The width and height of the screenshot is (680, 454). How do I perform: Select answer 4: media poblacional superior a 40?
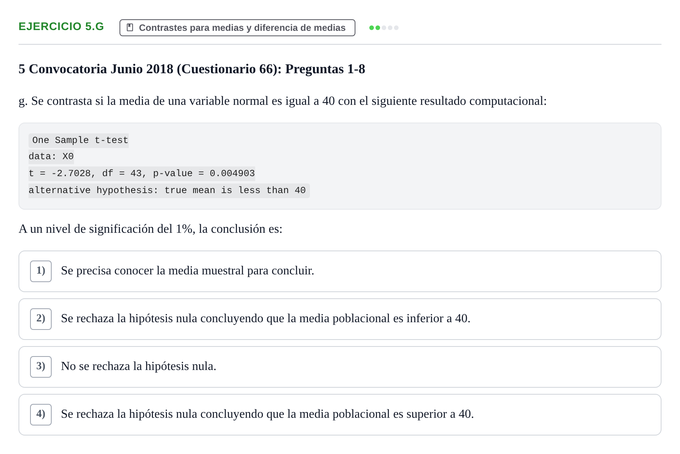click(x=340, y=415)
